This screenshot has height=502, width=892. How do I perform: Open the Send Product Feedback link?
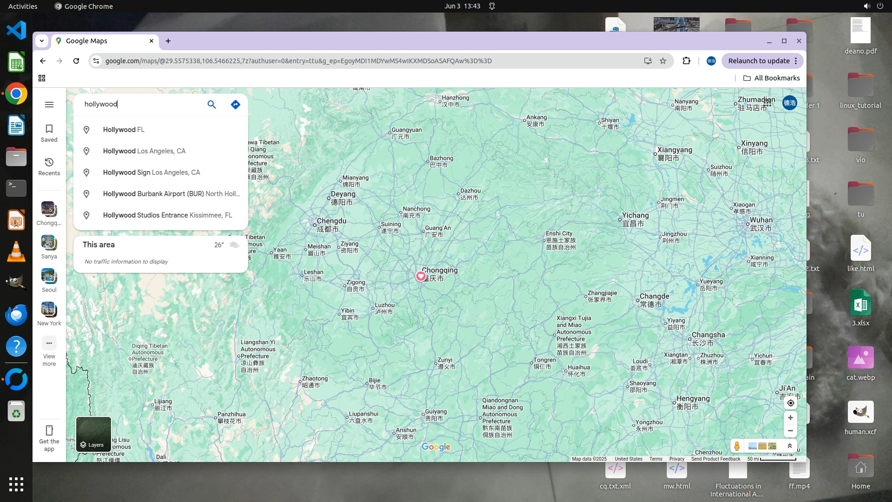point(715,459)
